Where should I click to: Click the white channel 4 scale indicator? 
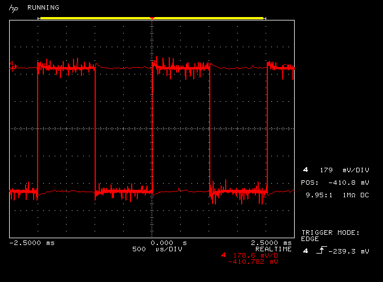[x=306, y=170]
